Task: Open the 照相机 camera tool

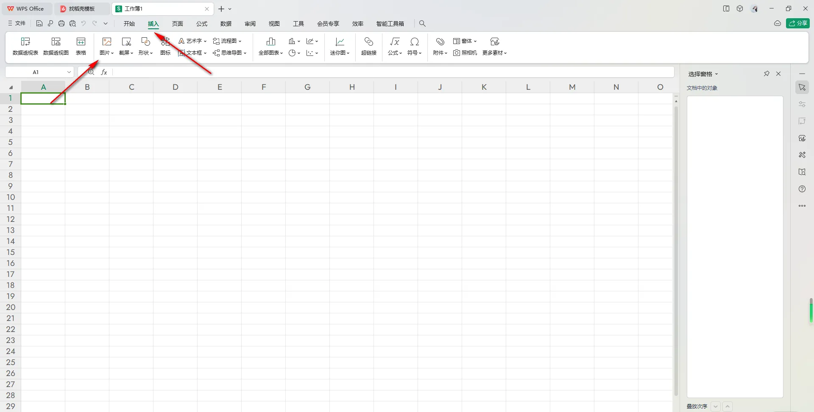Action: coord(465,53)
